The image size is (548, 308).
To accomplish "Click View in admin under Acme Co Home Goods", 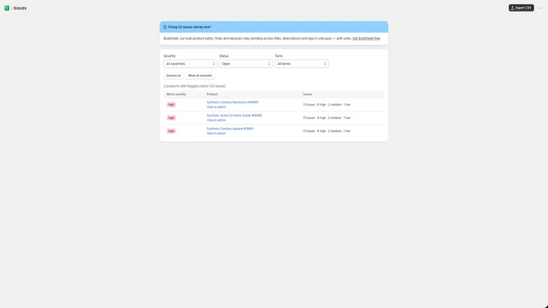I will [216, 120].
